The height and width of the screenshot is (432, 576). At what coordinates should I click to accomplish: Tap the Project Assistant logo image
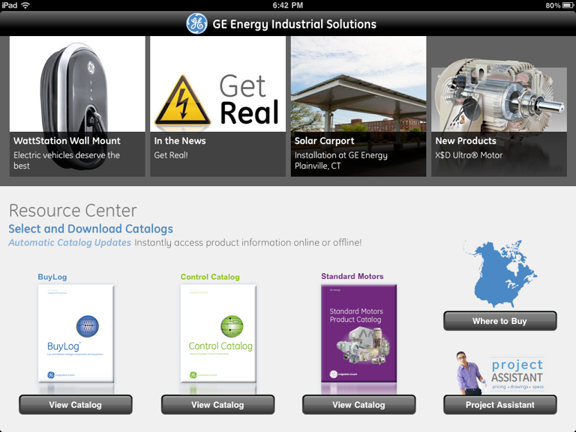[500, 373]
